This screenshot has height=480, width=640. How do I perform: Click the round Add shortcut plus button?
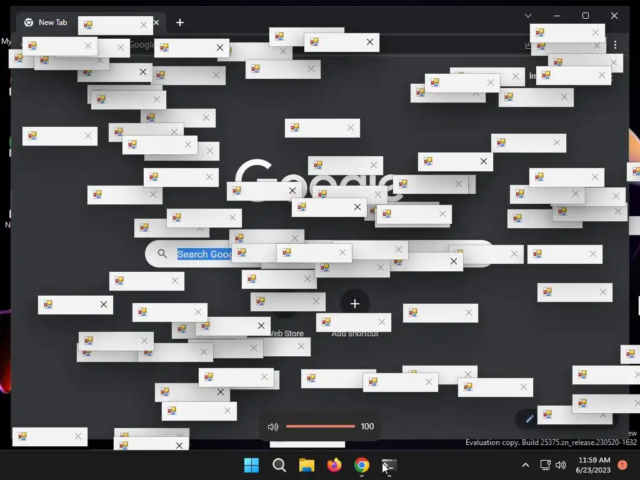click(x=355, y=304)
